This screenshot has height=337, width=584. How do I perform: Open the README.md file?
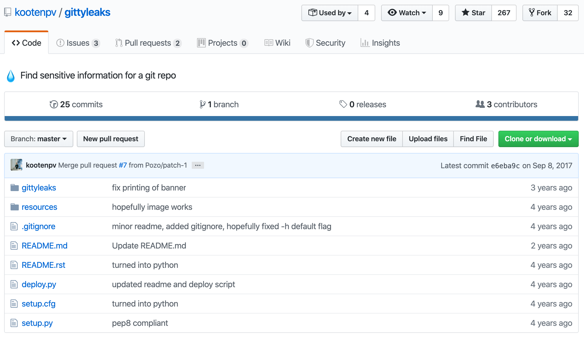tap(45, 246)
